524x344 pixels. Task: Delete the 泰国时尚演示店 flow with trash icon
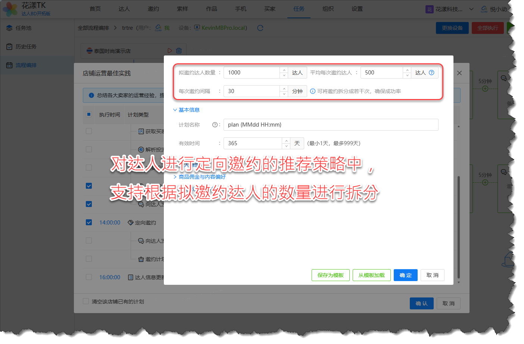(x=179, y=51)
